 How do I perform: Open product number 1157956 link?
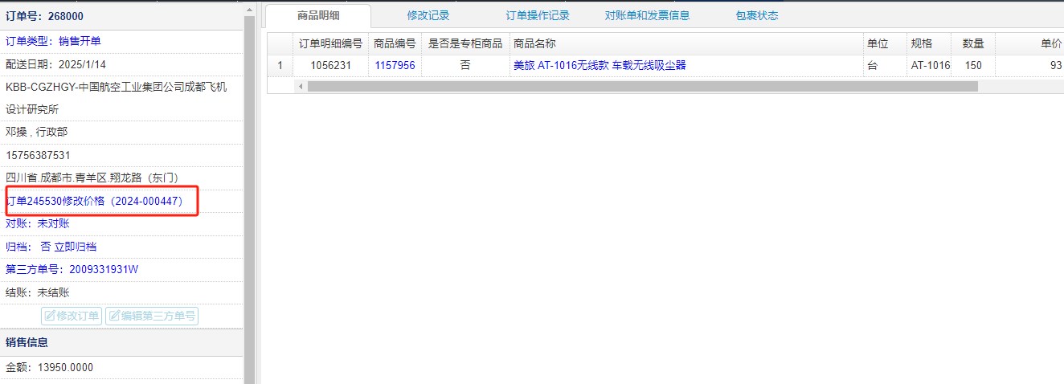[x=395, y=65]
